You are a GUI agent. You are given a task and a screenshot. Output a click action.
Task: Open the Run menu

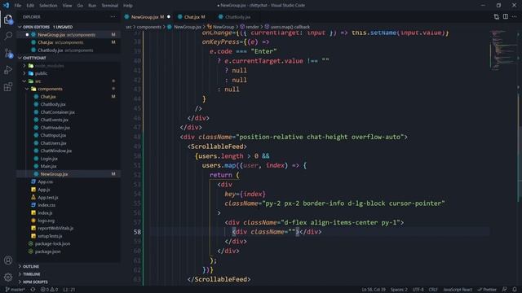click(92, 6)
